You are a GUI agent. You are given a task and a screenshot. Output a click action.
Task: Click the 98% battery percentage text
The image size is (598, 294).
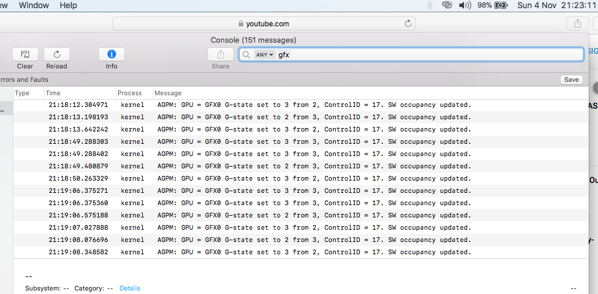(484, 5)
